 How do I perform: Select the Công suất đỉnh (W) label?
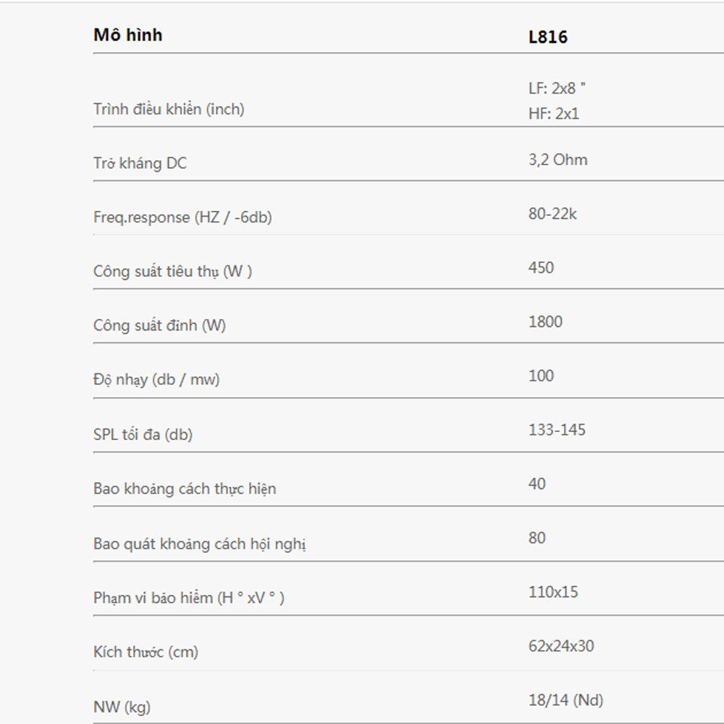pos(160,325)
